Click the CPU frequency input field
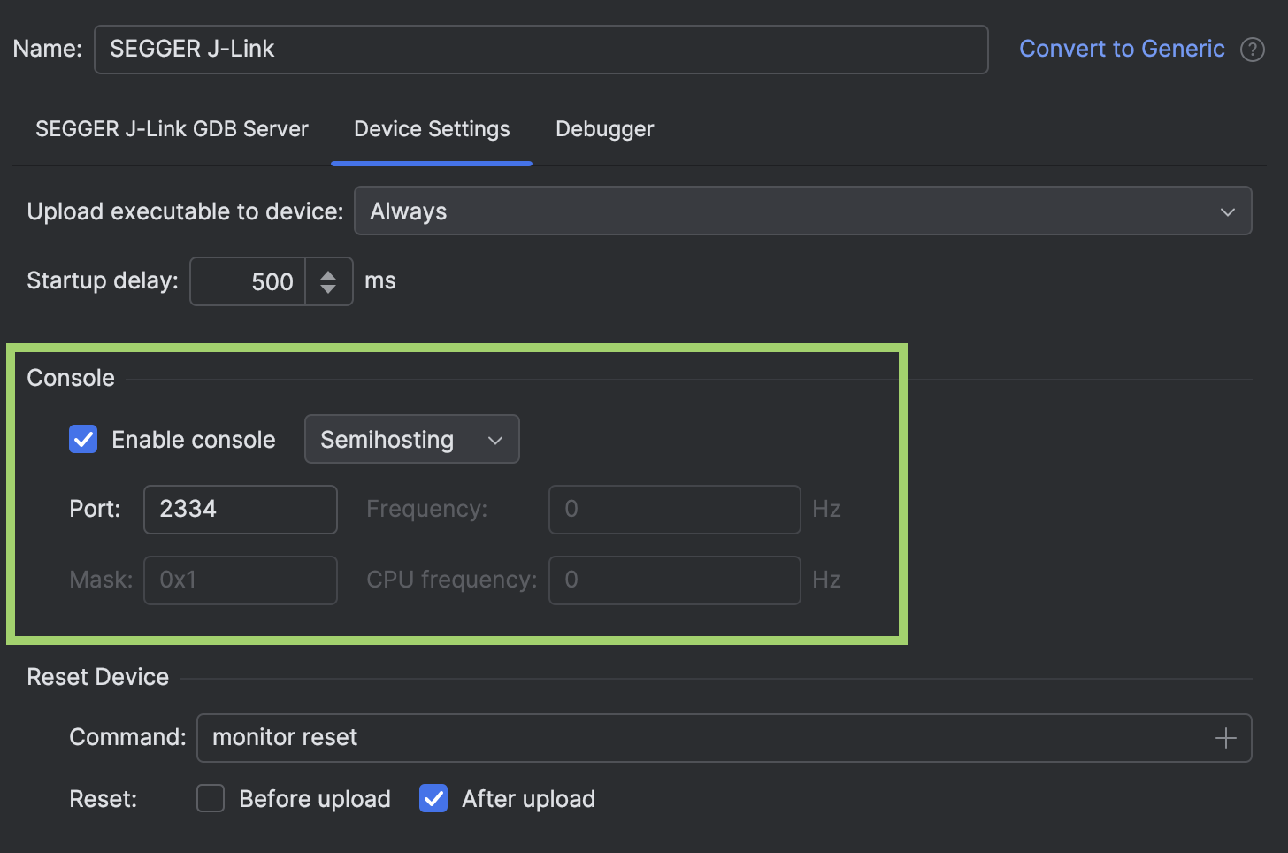1288x853 pixels. pyautogui.click(x=674, y=580)
